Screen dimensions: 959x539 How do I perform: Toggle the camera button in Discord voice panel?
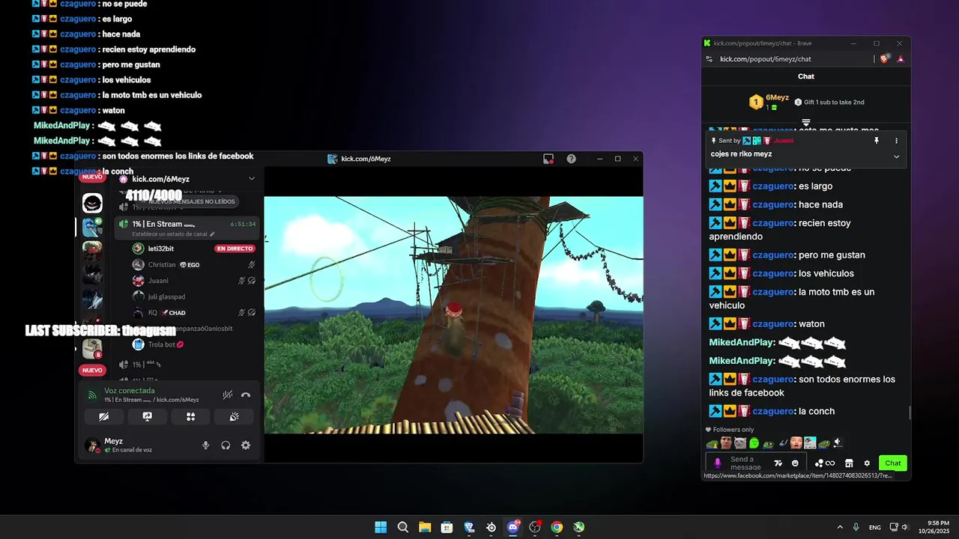[x=103, y=417]
